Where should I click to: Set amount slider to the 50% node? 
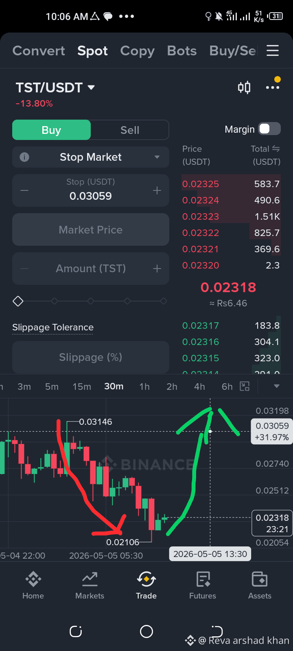(x=91, y=301)
